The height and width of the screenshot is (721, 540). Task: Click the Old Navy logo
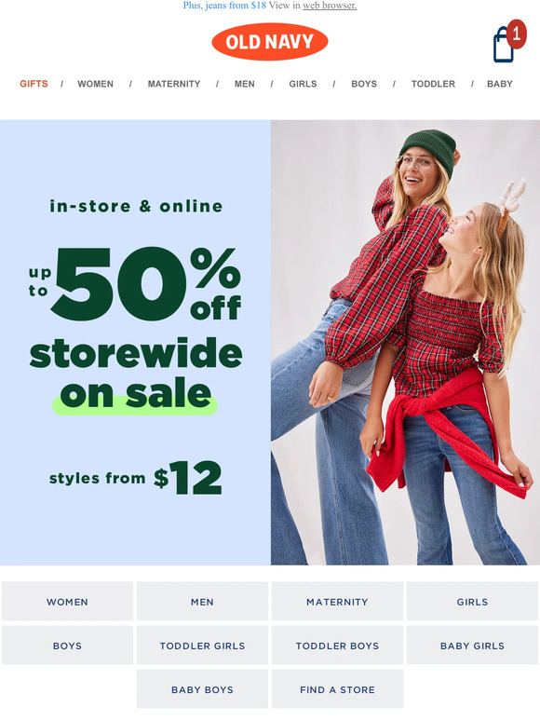(x=270, y=42)
